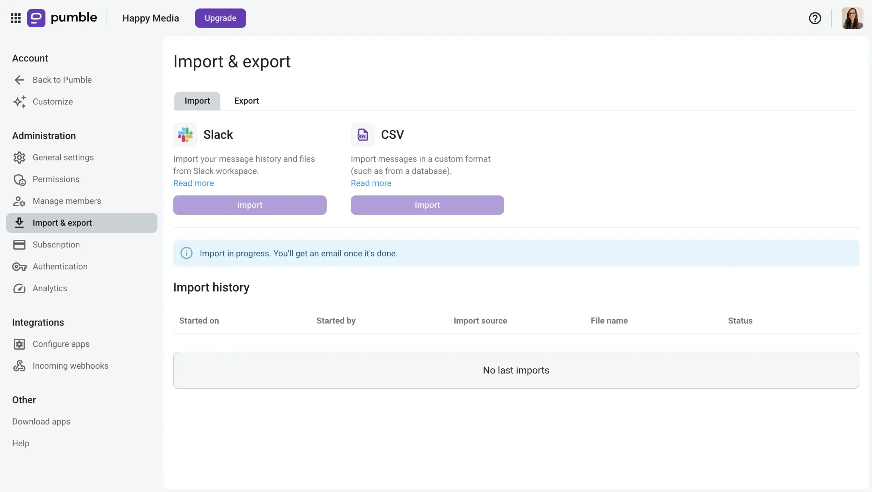Click the Import history heading

(x=211, y=287)
